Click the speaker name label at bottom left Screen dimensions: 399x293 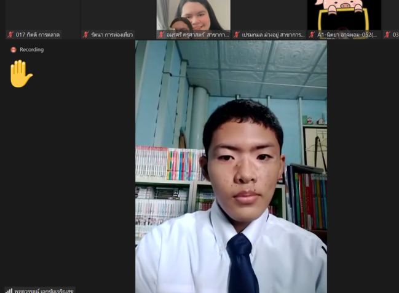43,290
